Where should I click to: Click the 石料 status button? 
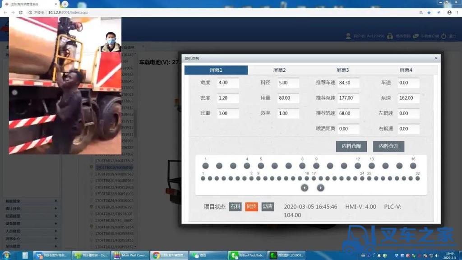pos(235,207)
